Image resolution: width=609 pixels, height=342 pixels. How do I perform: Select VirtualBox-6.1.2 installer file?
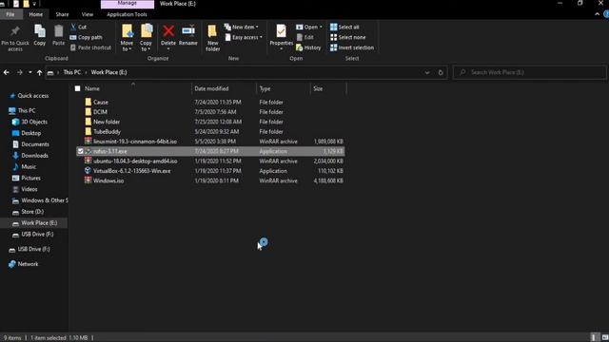point(131,171)
